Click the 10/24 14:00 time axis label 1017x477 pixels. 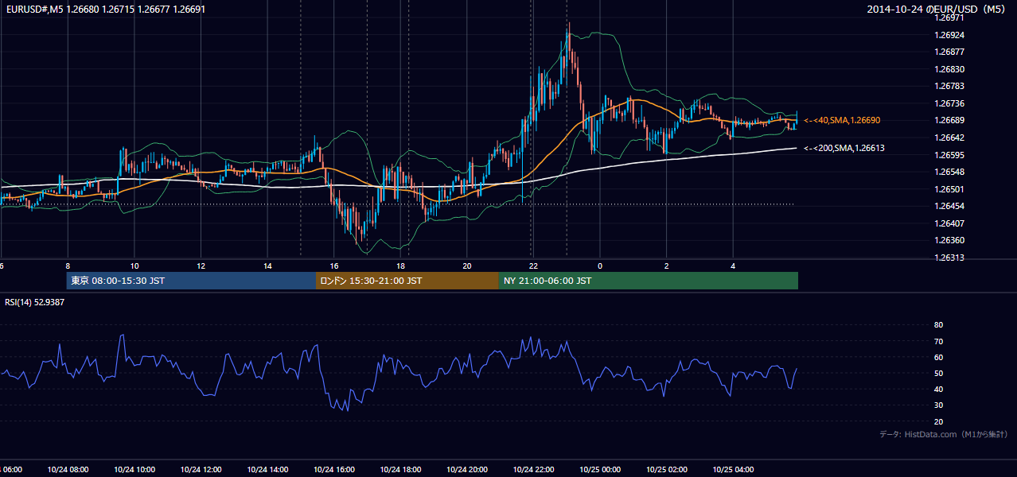pos(267,469)
